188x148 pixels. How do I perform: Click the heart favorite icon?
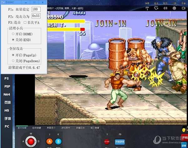tap(156, 8)
